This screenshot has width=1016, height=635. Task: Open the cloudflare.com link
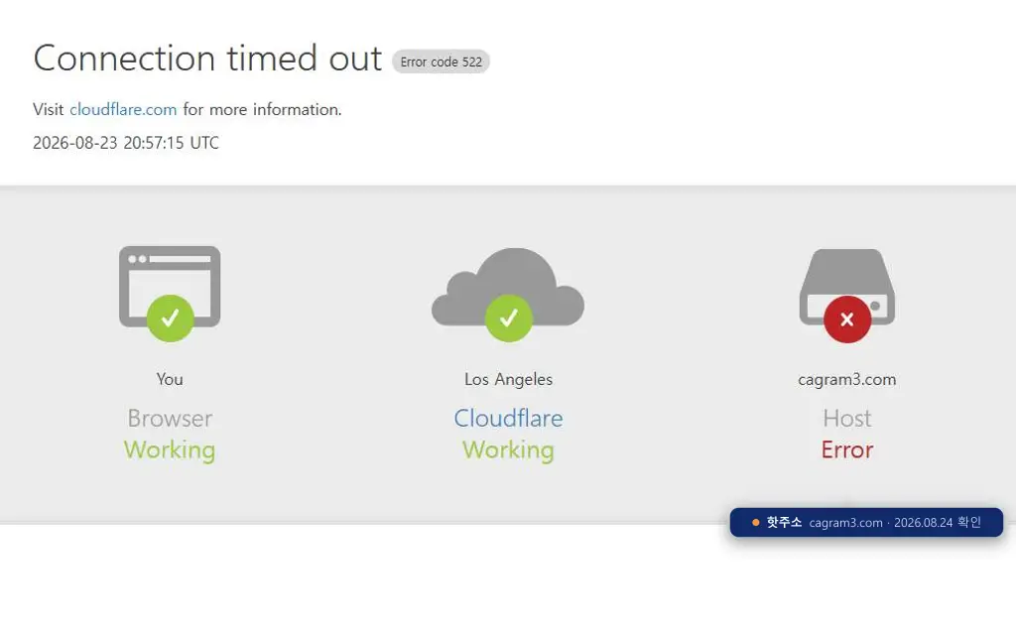click(123, 109)
